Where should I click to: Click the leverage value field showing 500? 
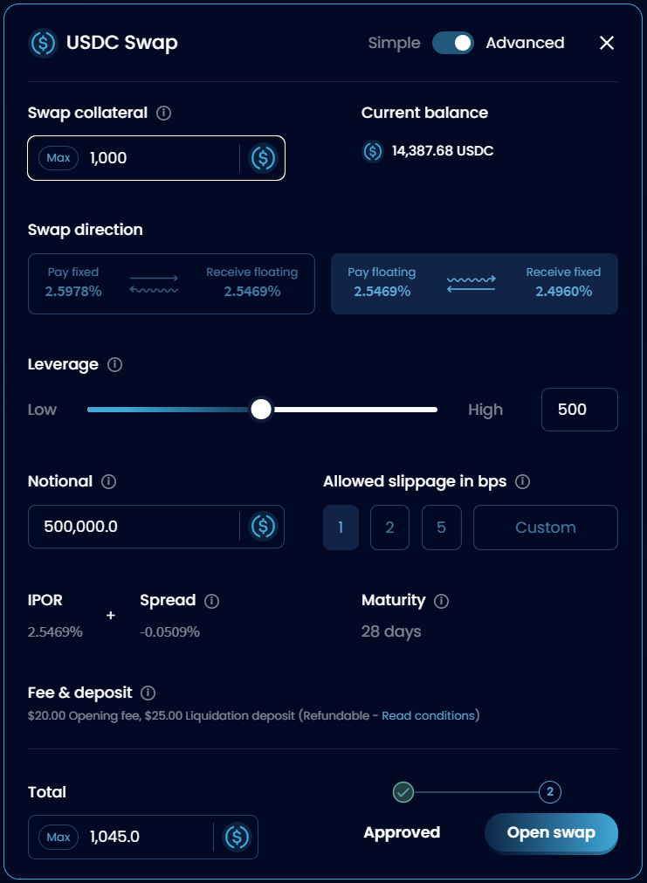click(x=580, y=410)
